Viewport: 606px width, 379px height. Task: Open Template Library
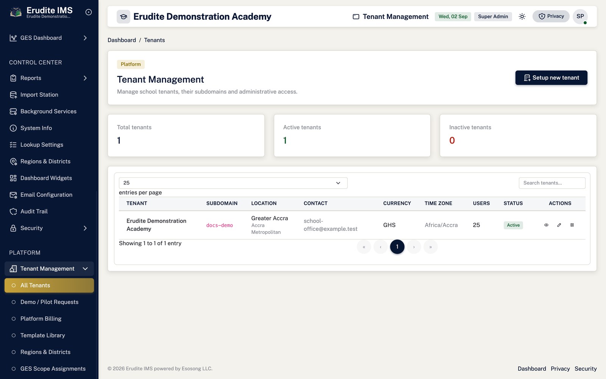(x=49, y=335)
